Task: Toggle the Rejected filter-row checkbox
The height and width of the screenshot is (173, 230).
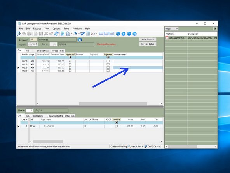Action: tap(108, 57)
